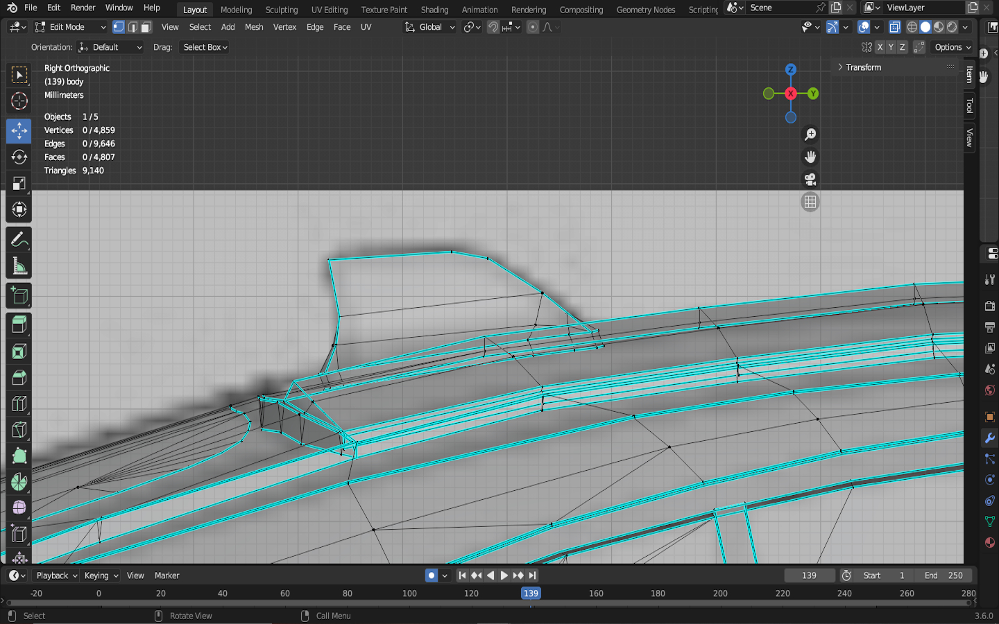Pick the Loop Cut tool

click(x=19, y=404)
